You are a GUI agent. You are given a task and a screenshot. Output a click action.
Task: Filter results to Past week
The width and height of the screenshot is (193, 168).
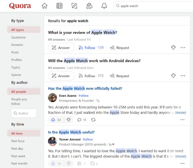18,156
